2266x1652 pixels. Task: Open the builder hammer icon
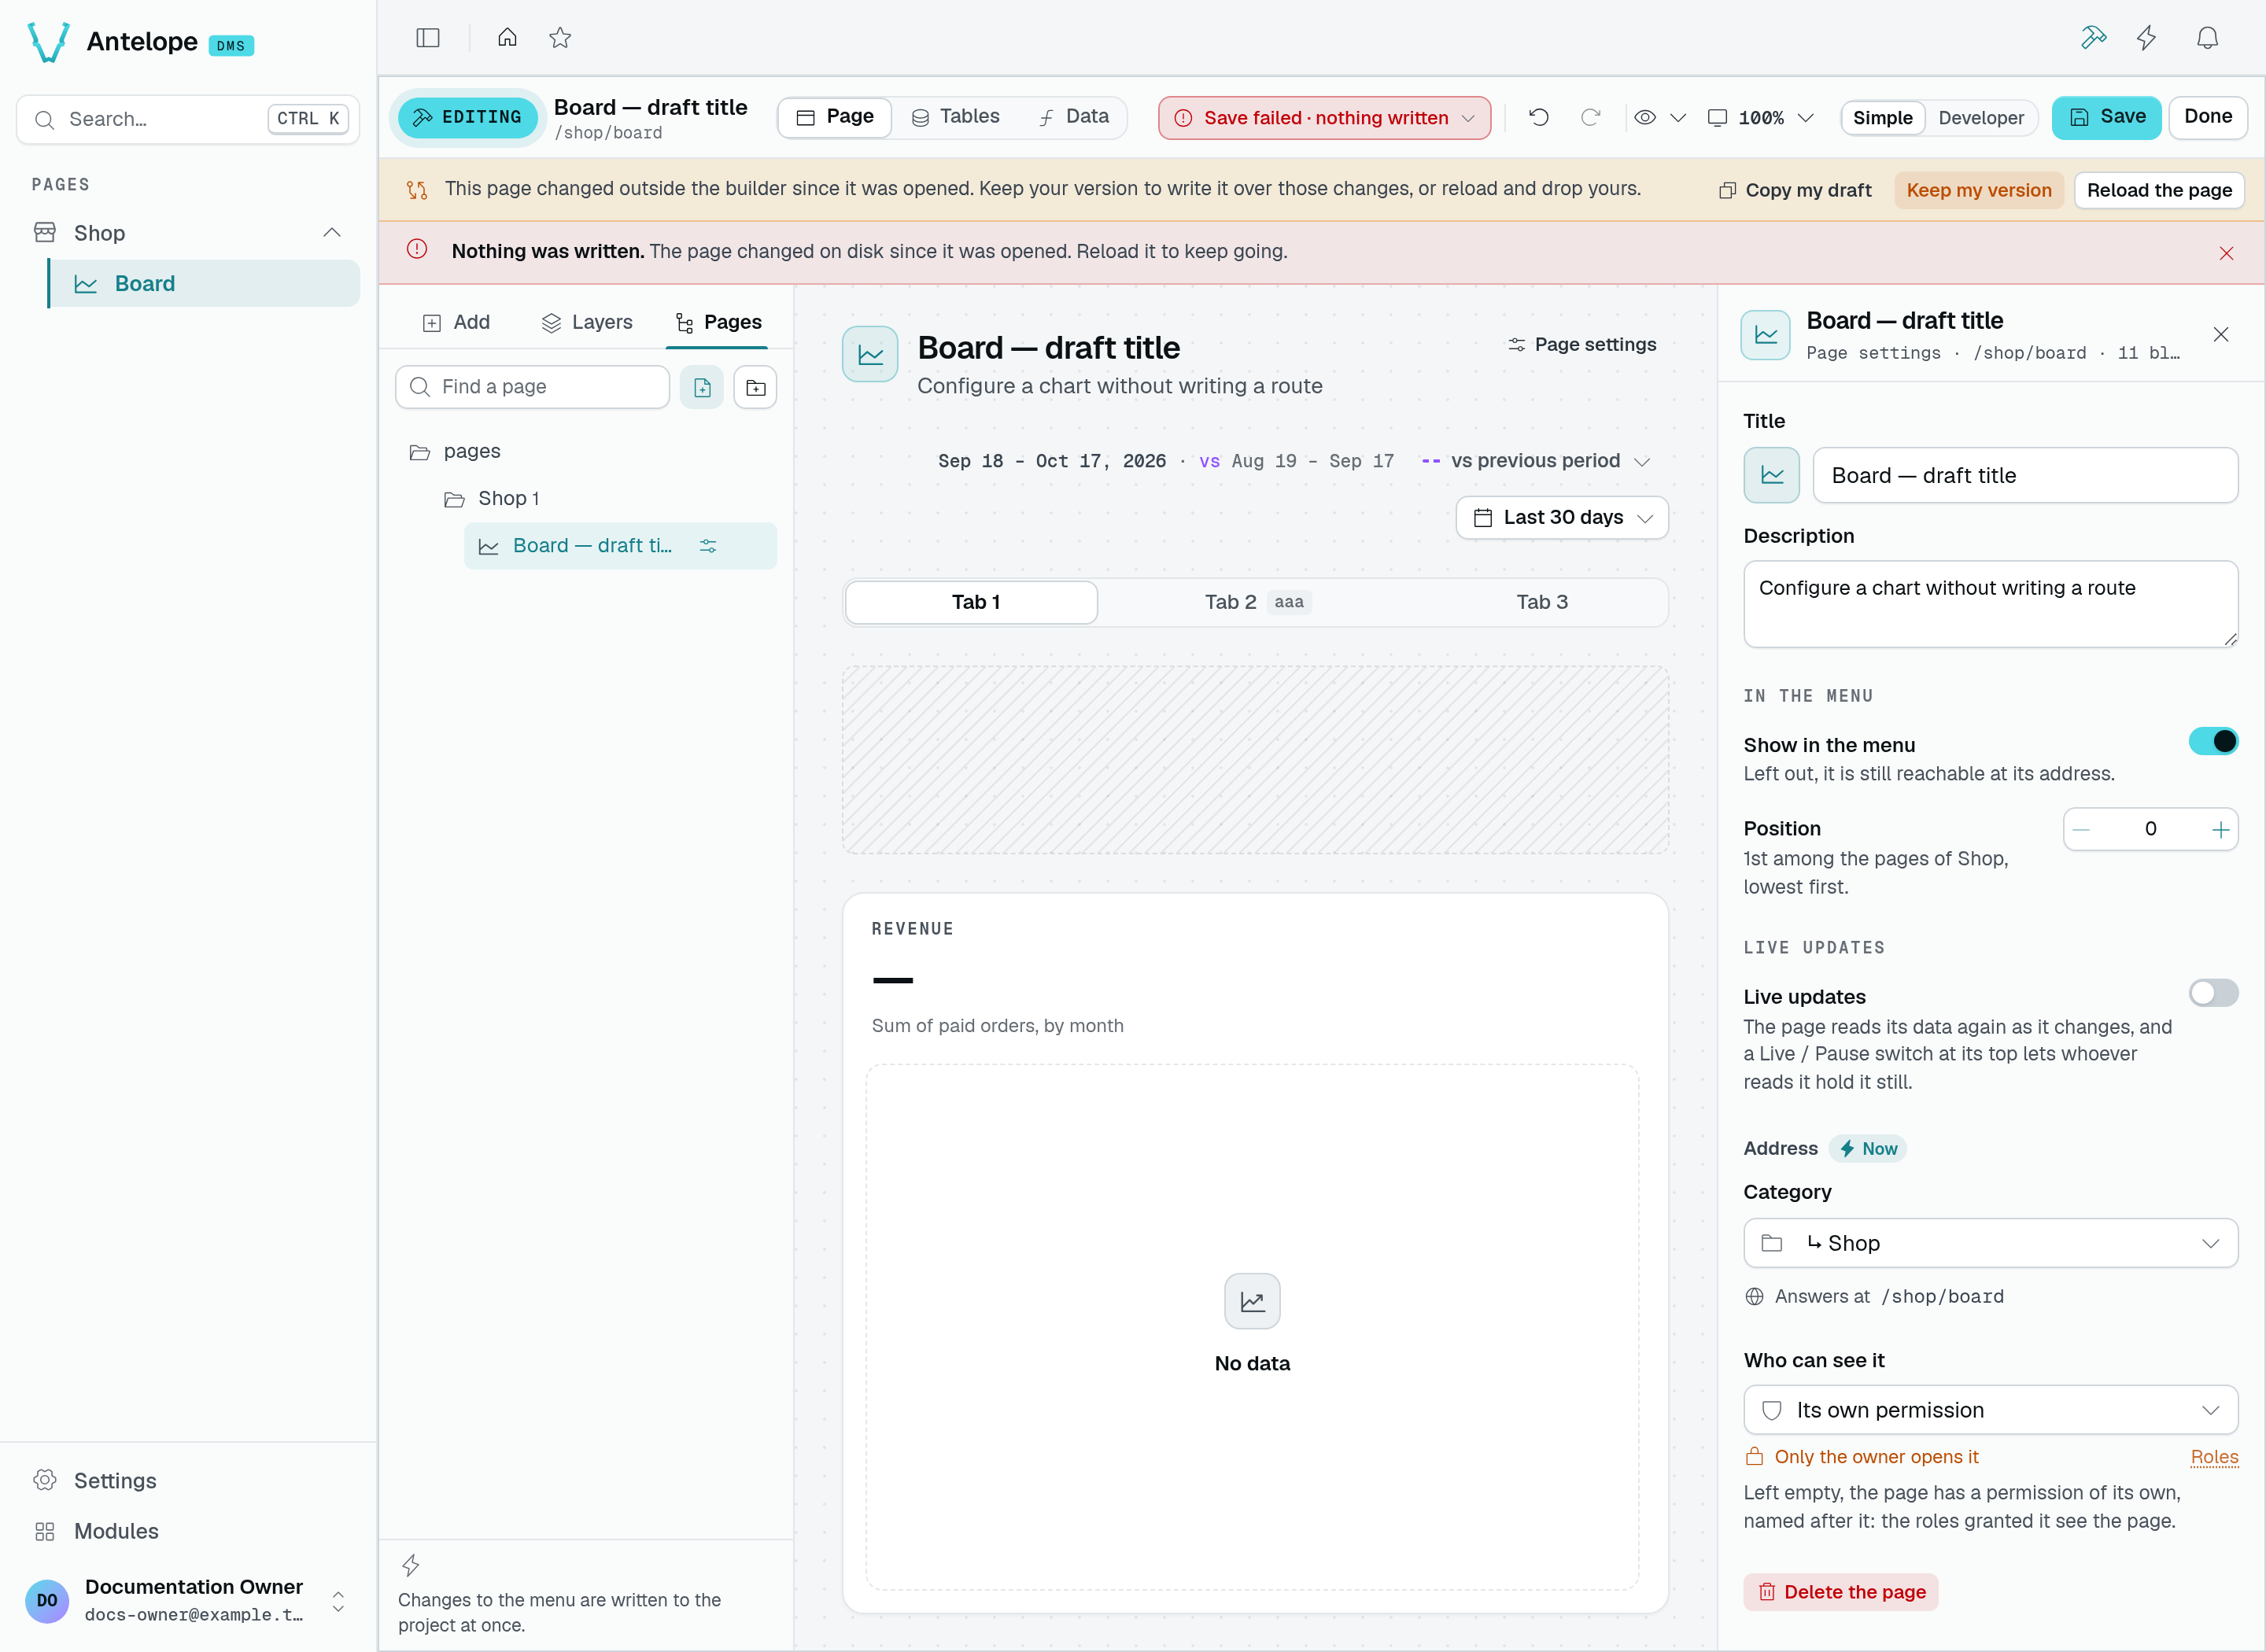2093,38
